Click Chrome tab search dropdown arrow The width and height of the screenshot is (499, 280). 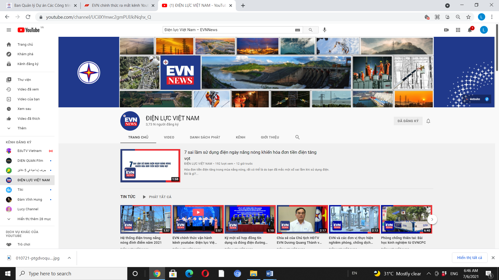(447, 5)
